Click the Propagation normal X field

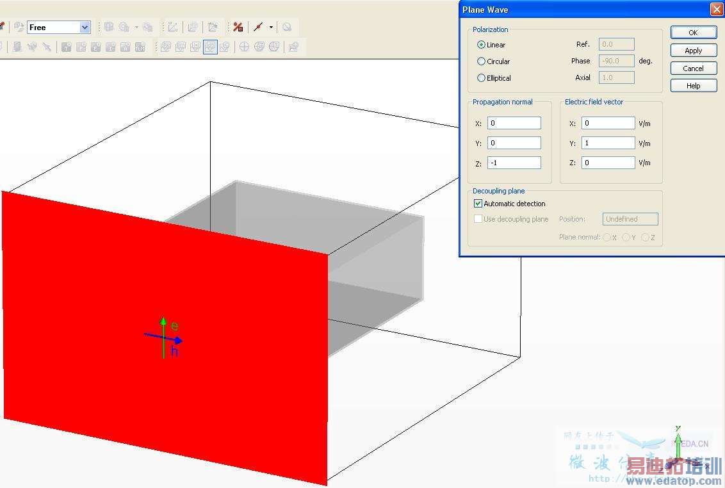point(514,123)
